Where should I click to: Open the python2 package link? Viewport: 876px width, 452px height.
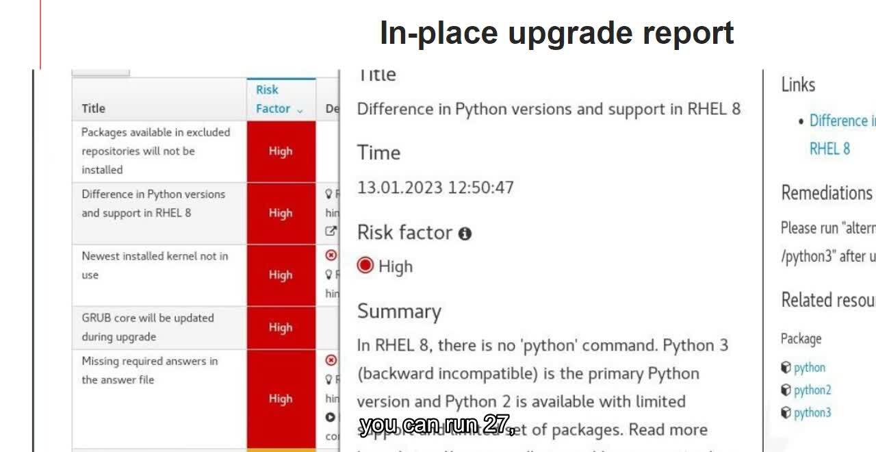tap(812, 390)
